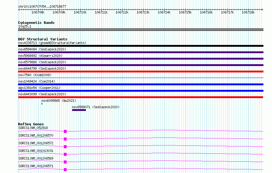Open nsv1049424 (Coe2014) variant label
The image size is (272, 173).
click(37, 81)
